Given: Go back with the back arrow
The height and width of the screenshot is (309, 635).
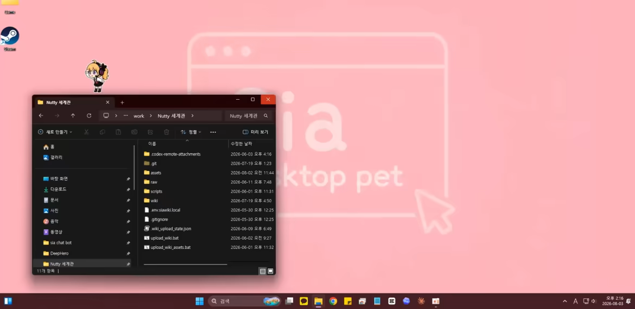Looking at the screenshot, I should pos(41,115).
